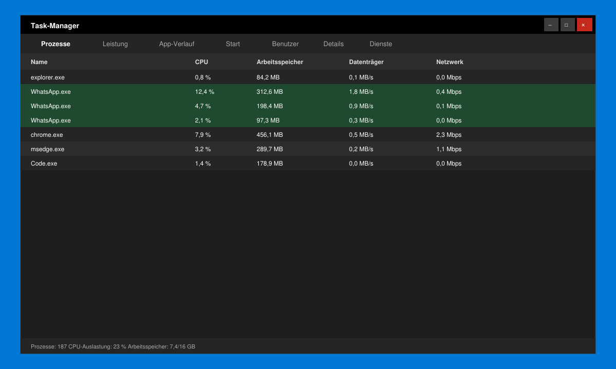
Task: Close the Task-Manager window
Action: [584, 25]
